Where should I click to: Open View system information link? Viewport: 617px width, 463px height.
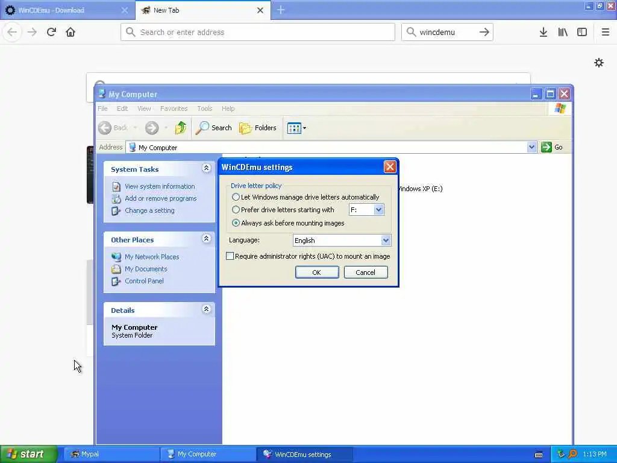[160, 186]
